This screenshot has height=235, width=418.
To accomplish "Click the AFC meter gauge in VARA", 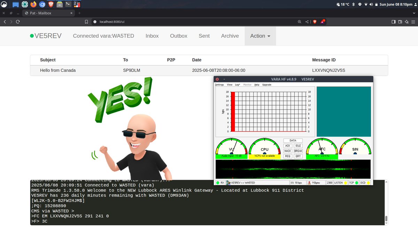I will pos(322,148).
